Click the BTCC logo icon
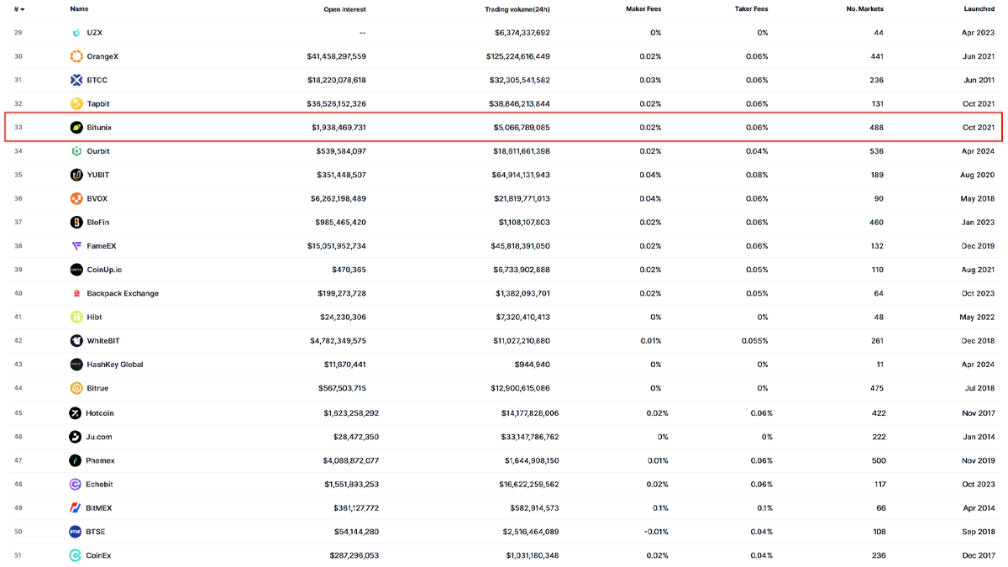 pyautogui.click(x=76, y=80)
